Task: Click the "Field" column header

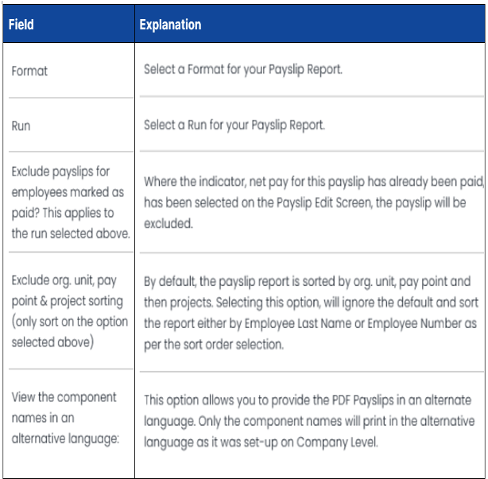Action: click(21, 25)
